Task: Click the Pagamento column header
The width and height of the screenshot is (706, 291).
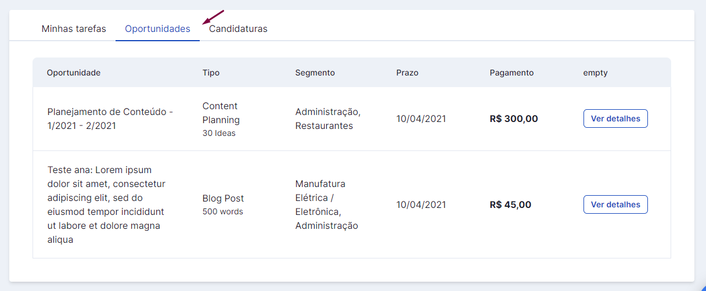Action: [512, 73]
